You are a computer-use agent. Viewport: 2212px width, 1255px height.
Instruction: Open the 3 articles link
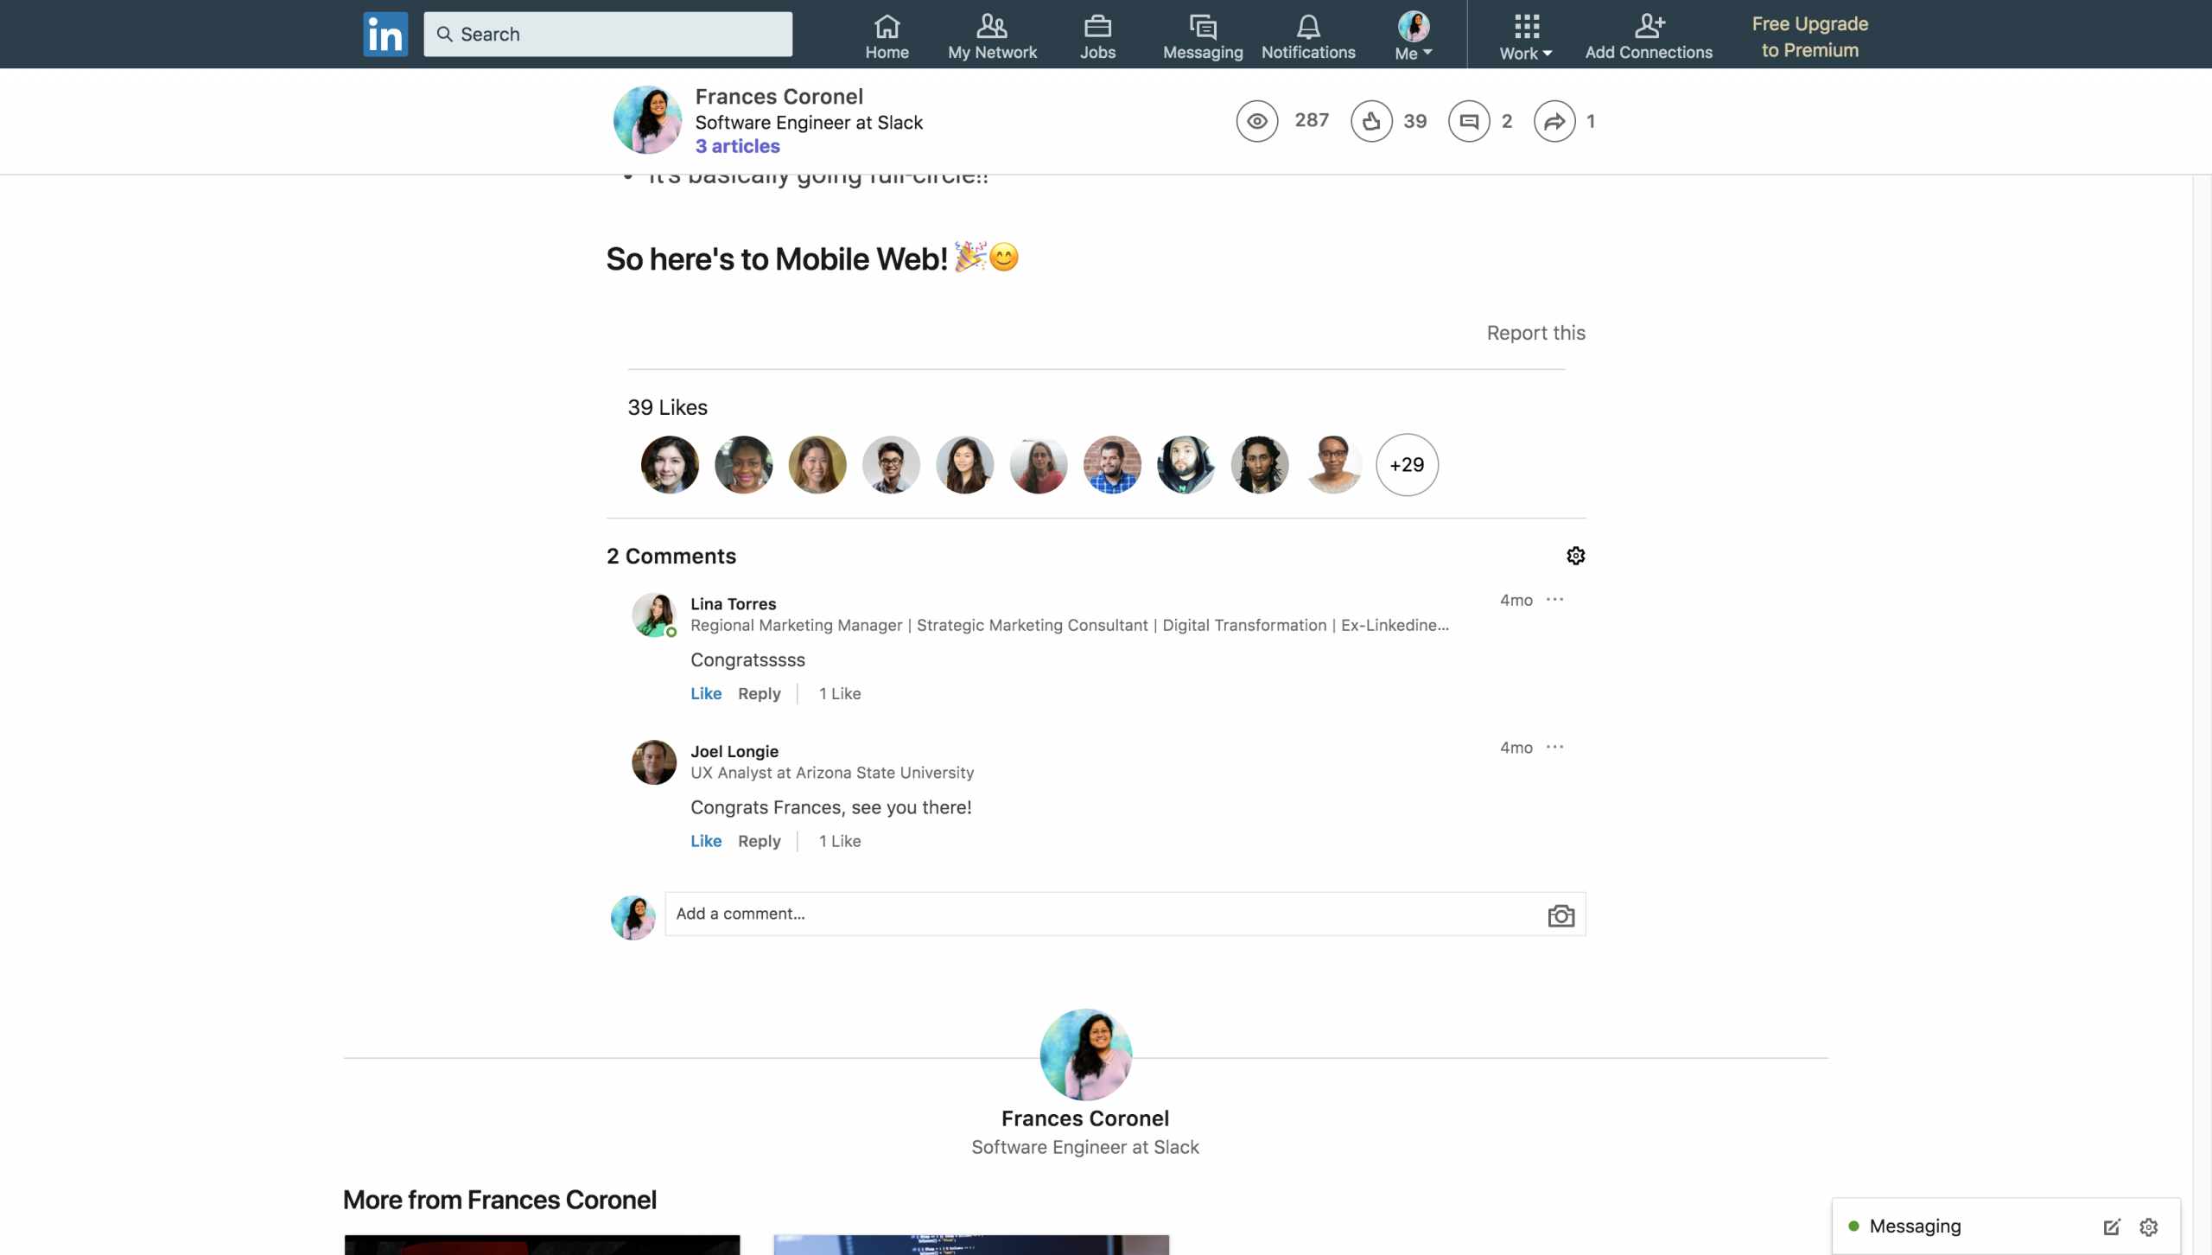[x=737, y=146]
